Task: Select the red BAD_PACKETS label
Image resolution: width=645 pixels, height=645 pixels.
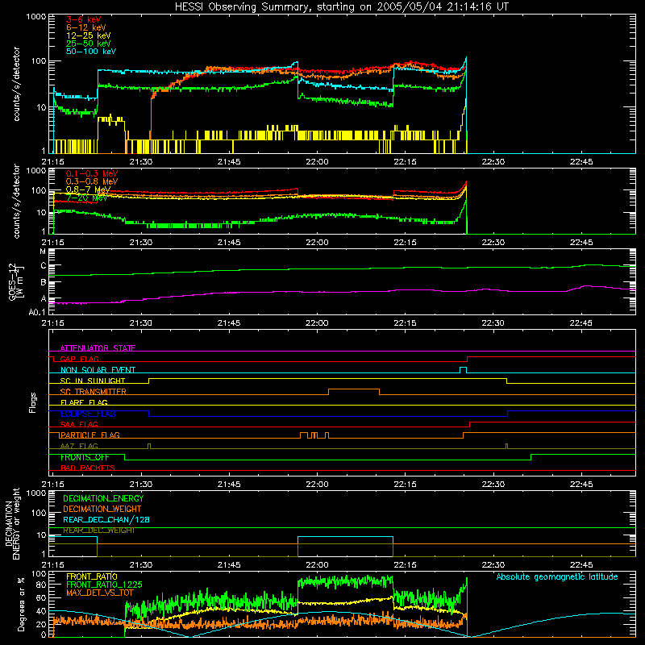Action: [x=88, y=468]
